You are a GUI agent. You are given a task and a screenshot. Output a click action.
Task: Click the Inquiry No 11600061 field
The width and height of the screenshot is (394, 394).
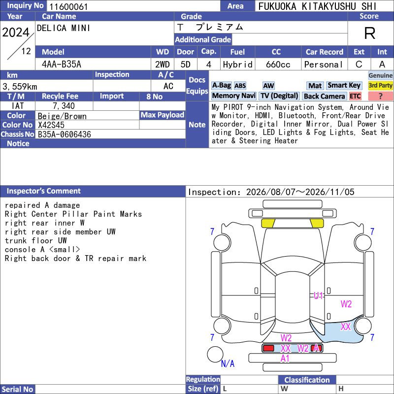coord(133,6)
